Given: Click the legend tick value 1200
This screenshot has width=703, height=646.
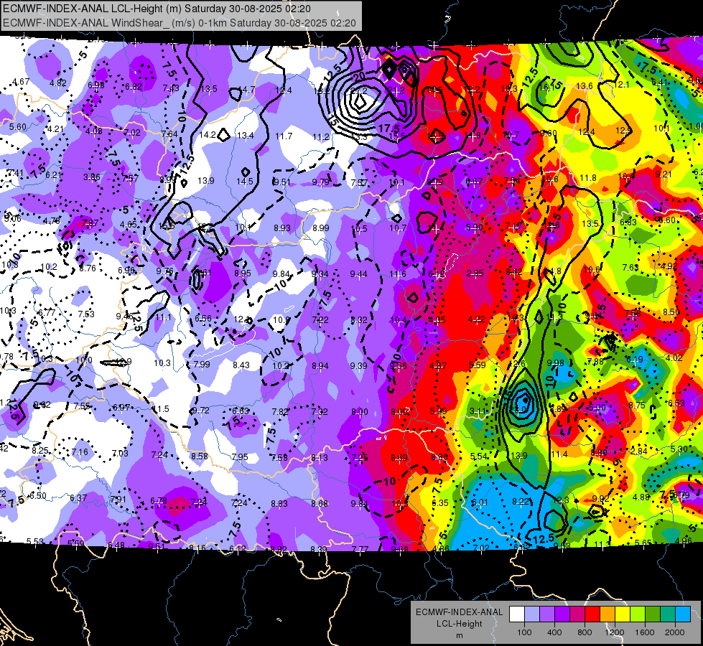Looking at the screenshot, I should pyautogui.click(x=614, y=632).
